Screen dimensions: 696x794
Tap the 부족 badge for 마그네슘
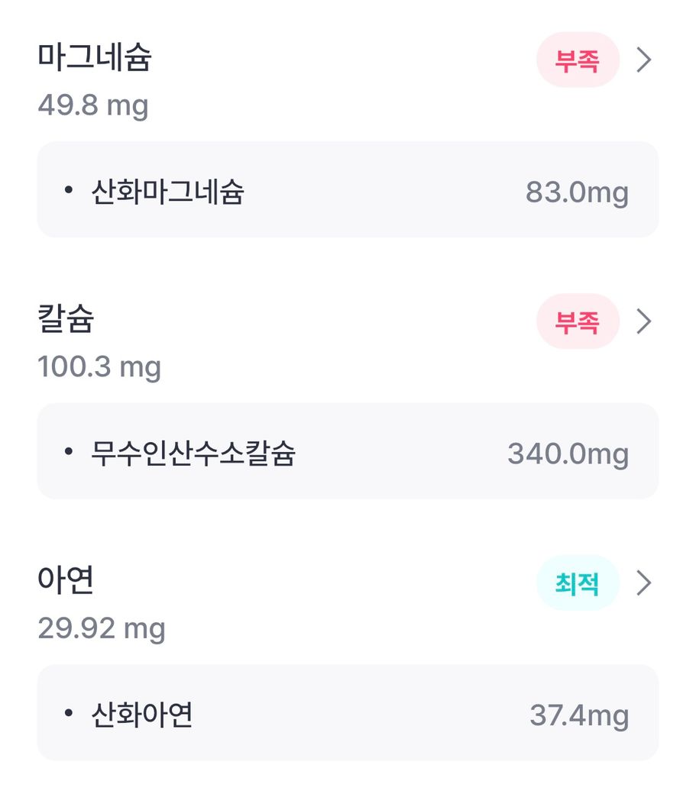(578, 60)
